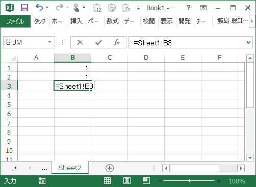256x187 pixels.
Task: Customize Quick Access Toolbar dropdown
Action: pyautogui.click(x=138, y=8)
